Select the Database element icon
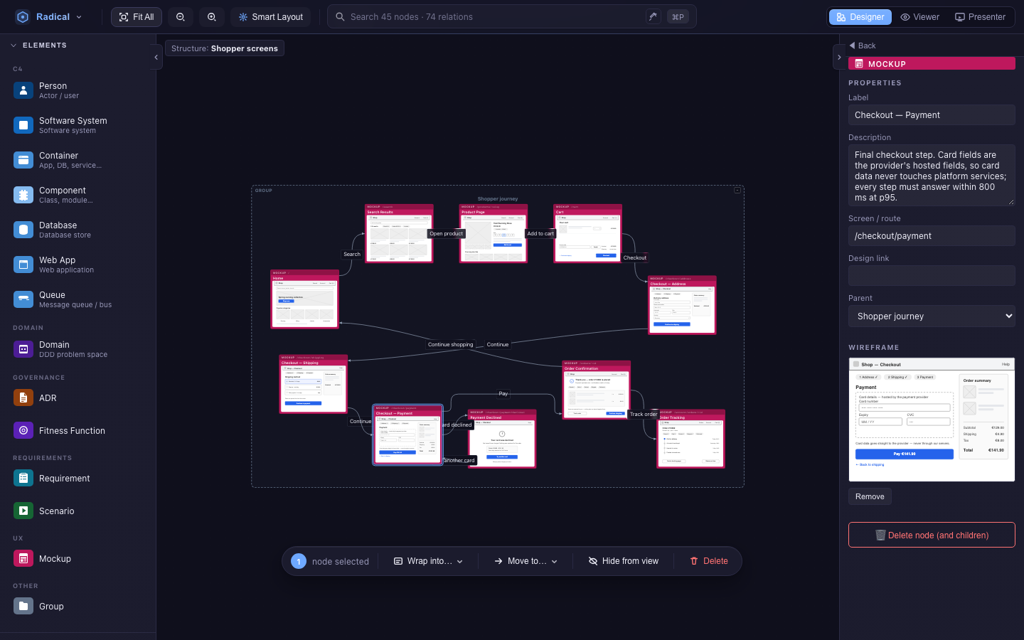Viewport: 1024px width, 640px height. click(x=23, y=230)
